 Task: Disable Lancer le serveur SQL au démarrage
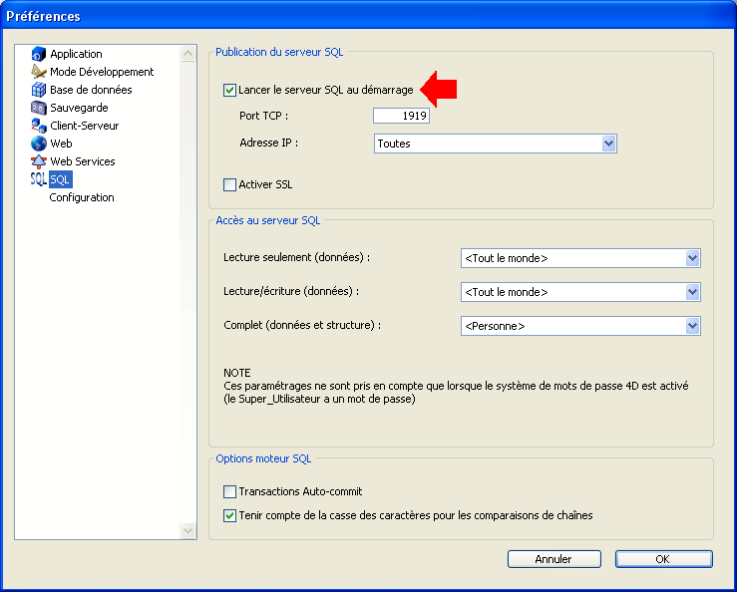230,91
